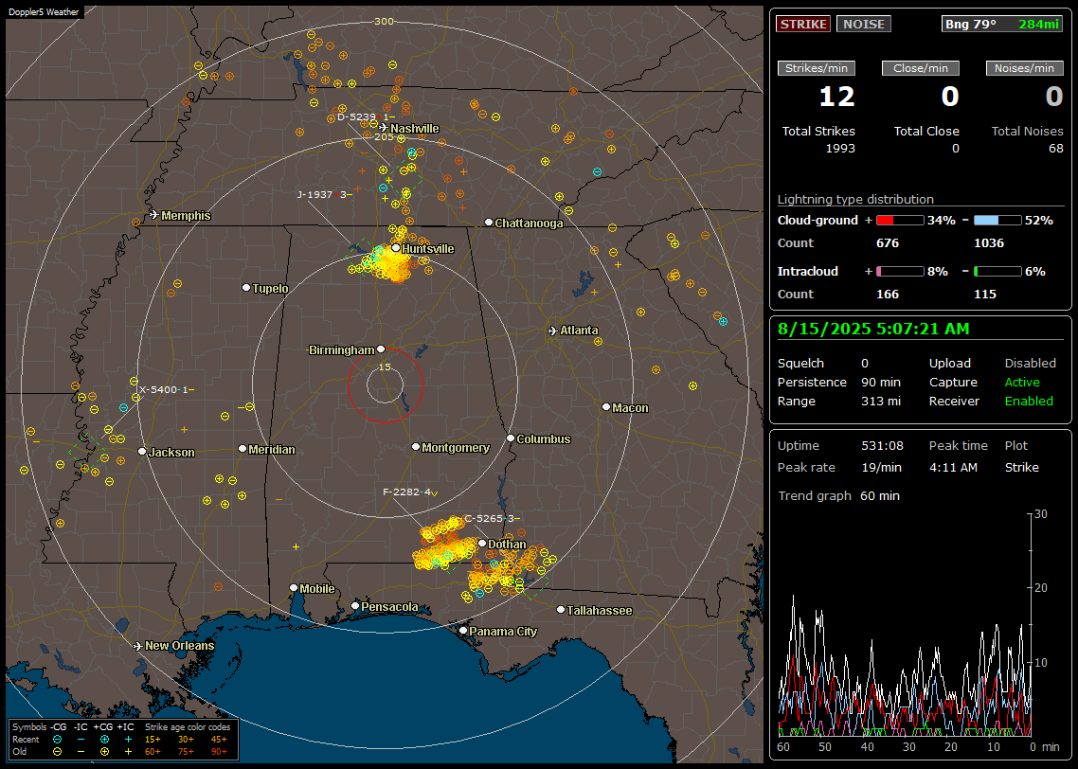Click the Uptime value 531:08
Screen dimensions: 1078x769
pos(882,446)
